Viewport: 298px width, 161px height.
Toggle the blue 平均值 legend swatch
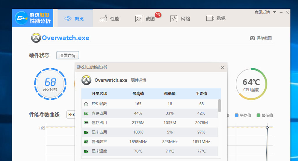coord(237,115)
